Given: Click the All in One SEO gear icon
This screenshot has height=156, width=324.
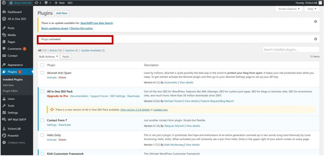Looking at the screenshot, I should coord(4,19).
